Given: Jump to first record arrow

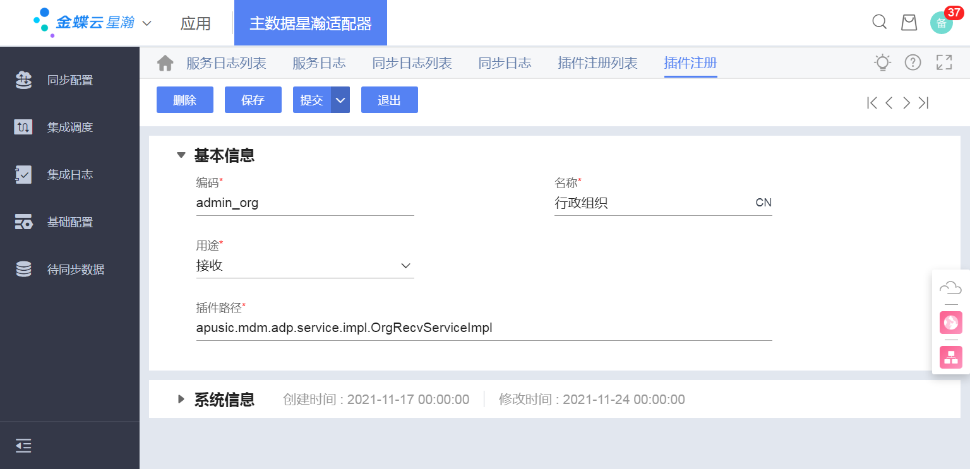Looking at the screenshot, I should pos(872,103).
